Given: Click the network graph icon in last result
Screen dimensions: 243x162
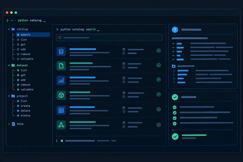Looking at the screenshot, I should pyautogui.click(x=61, y=125).
